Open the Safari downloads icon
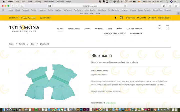The width and height of the screenshot is (180, 112). tap(163, 6)
